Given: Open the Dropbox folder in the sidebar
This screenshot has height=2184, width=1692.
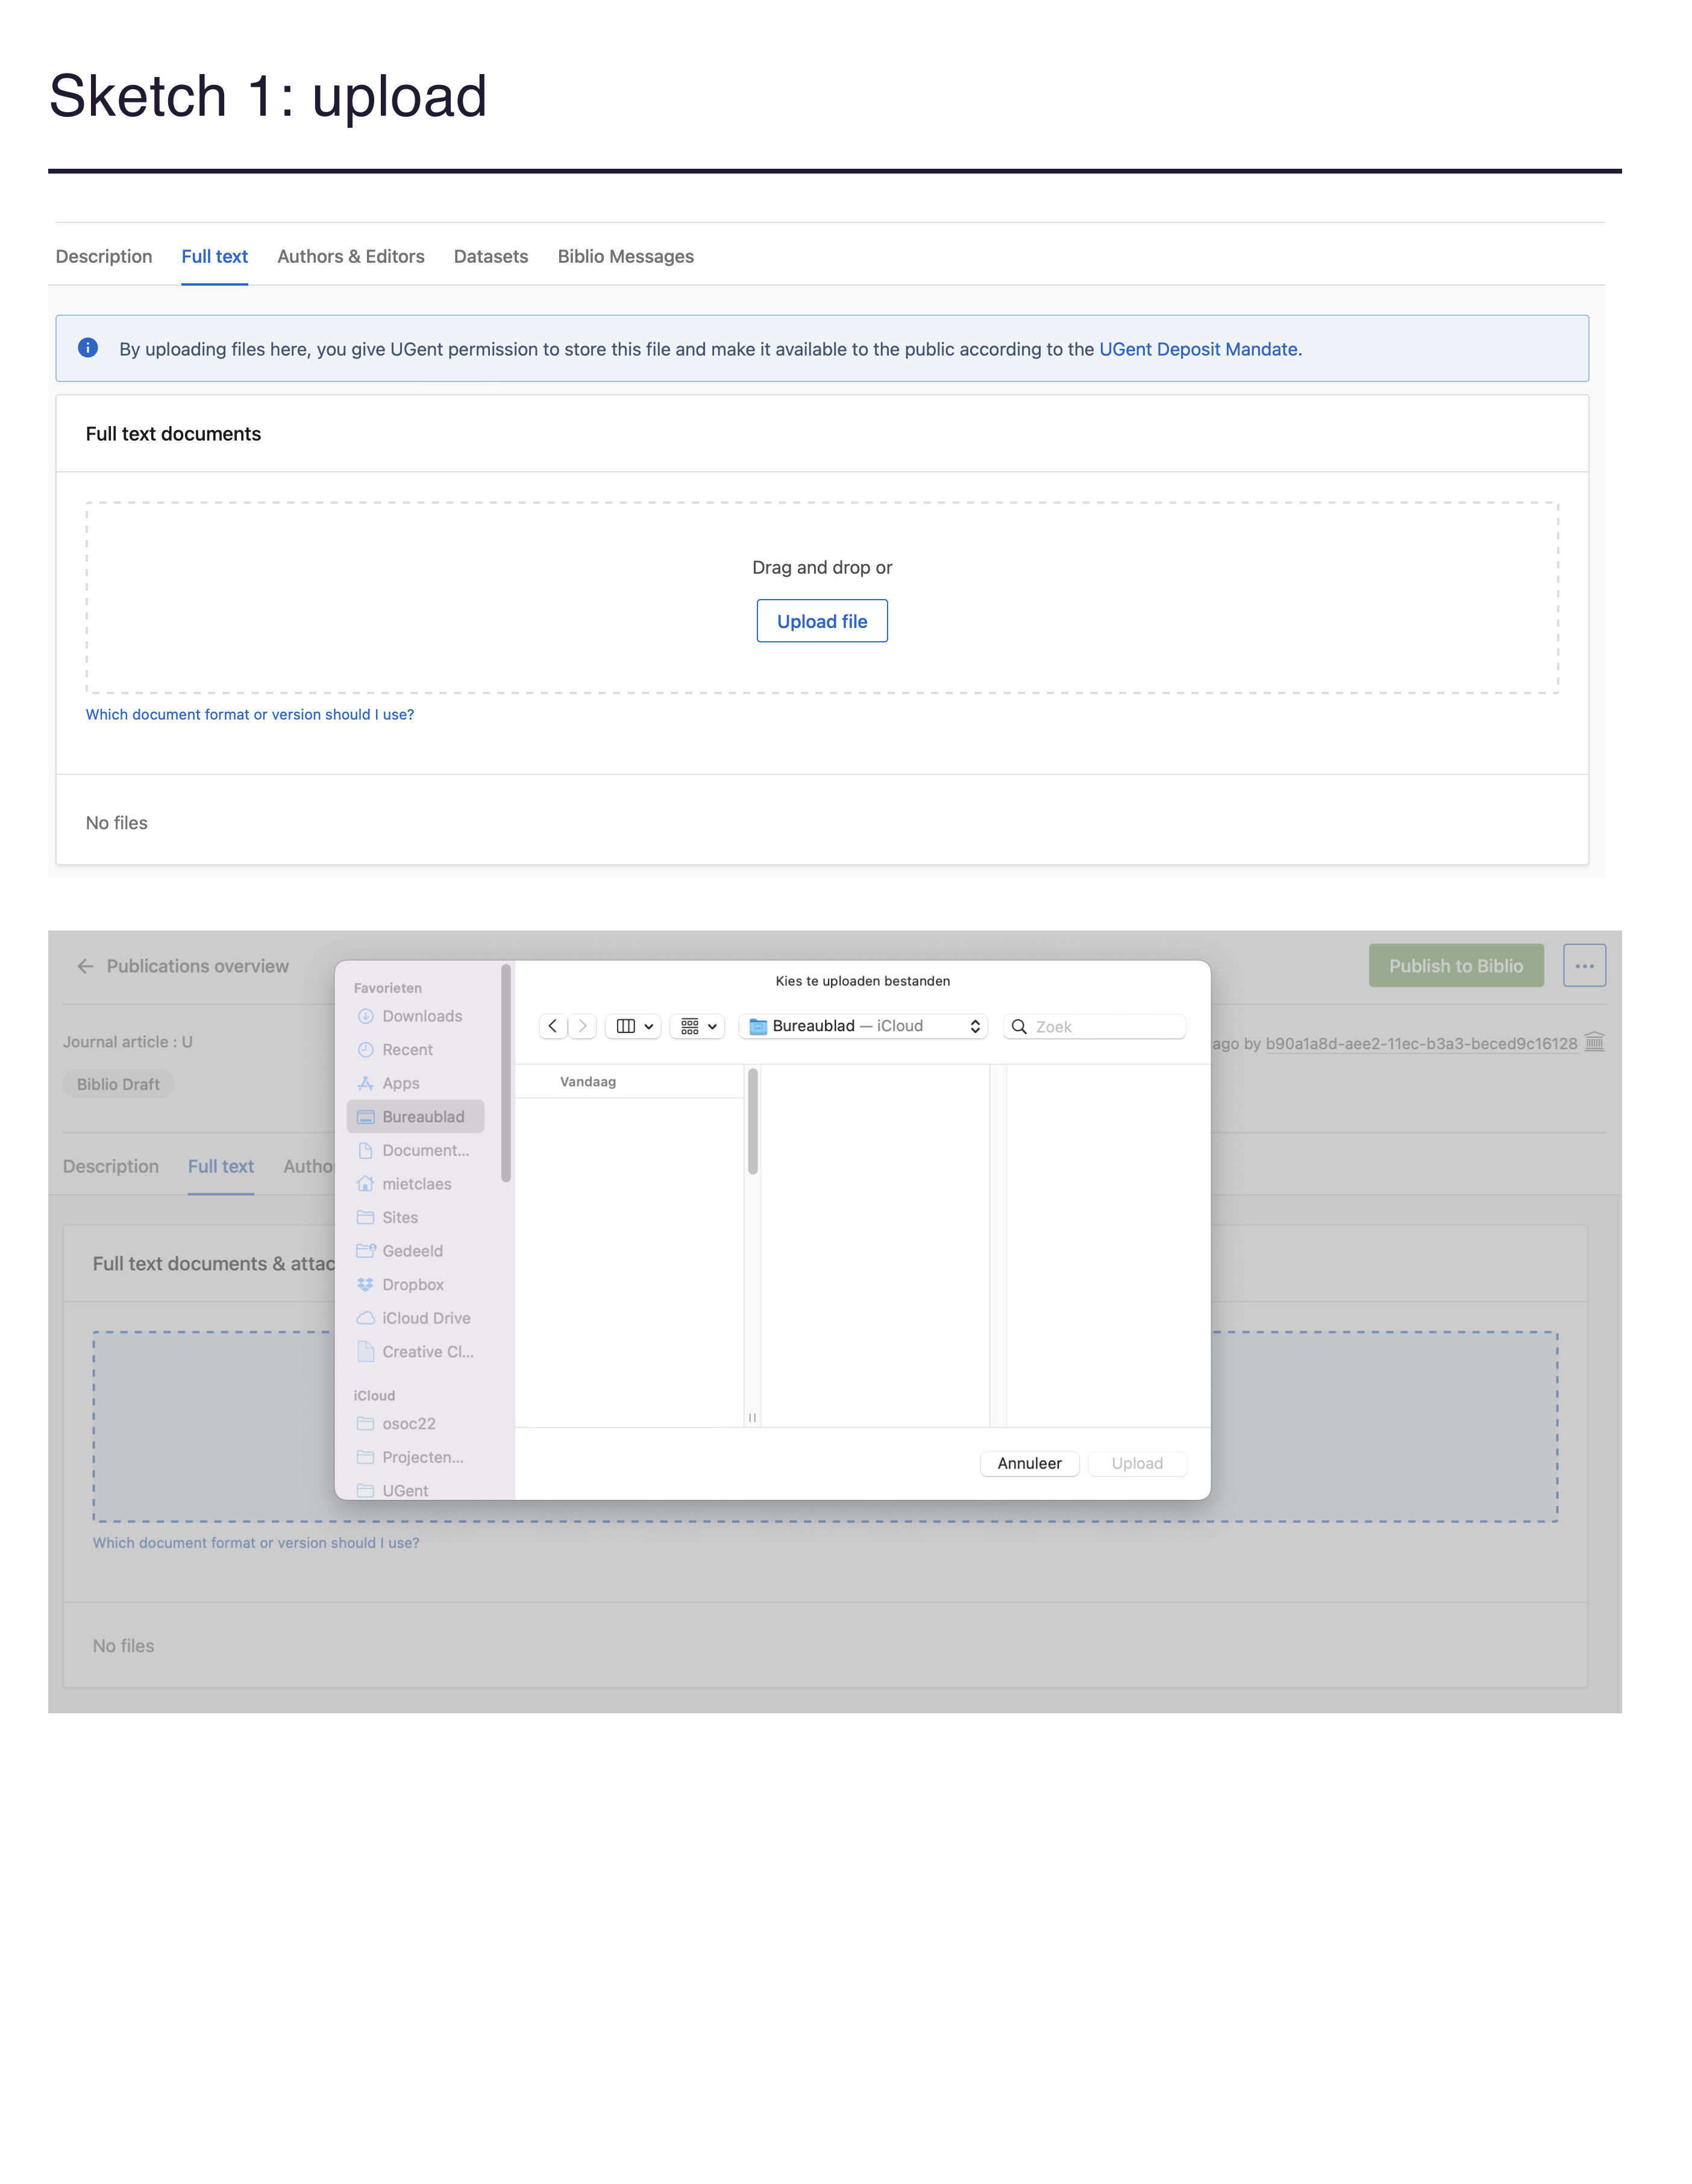Looking at the screenshot, I should pyautogui.click(x=413, y=1284).
